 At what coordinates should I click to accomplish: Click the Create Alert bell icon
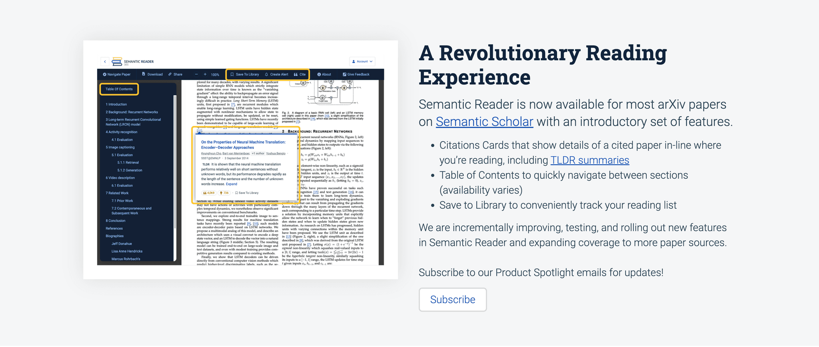point(266,74)
